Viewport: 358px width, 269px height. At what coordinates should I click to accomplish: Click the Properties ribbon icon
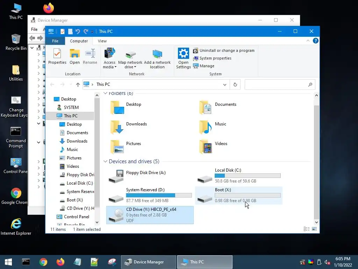(x=57, y=56)
